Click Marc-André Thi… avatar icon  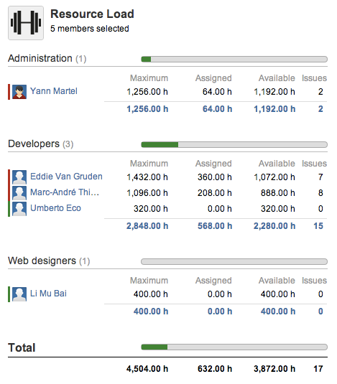click(x=19, y=193)
